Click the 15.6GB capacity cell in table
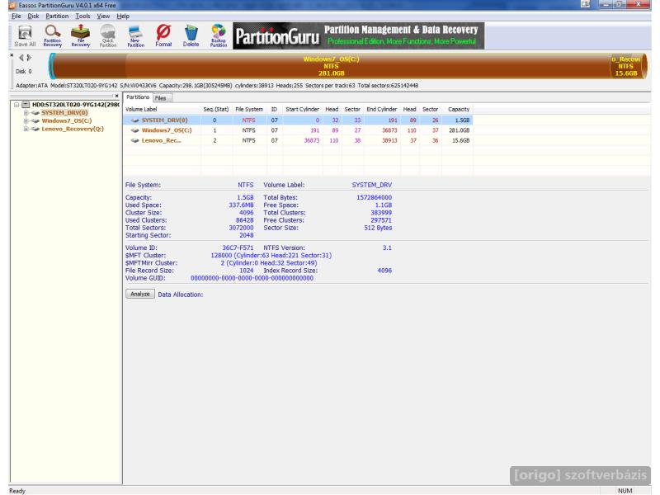 (460, 140)
